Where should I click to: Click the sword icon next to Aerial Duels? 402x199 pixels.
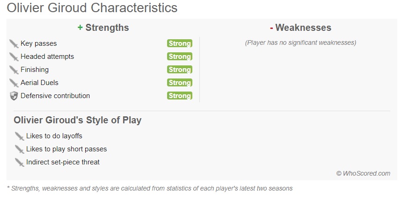point(14,83)
